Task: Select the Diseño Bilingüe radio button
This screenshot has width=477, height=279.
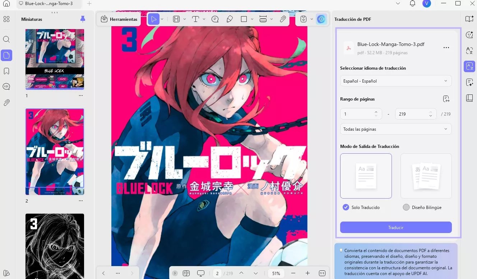Action: (x=406, y=207)
